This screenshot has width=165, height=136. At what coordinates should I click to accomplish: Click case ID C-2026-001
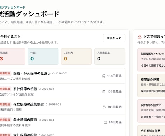click(60, 73)
